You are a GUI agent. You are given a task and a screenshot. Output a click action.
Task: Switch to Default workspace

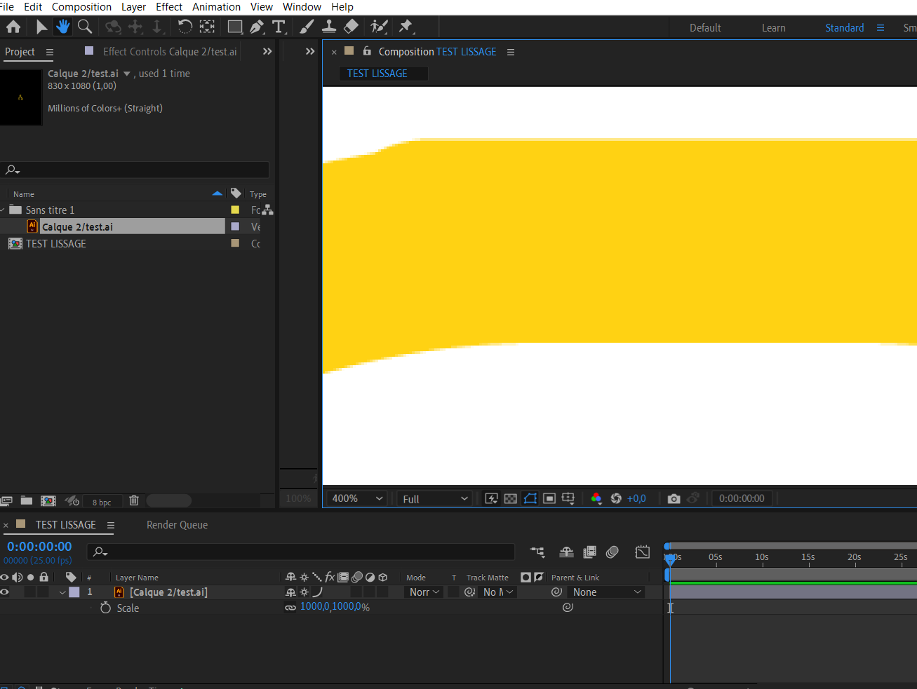tap(705, 28)
